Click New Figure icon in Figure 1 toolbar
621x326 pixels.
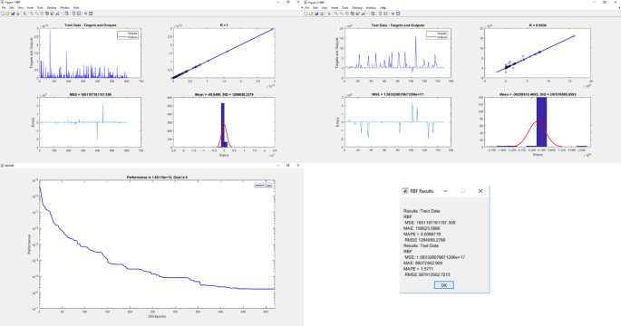[3, 14]
